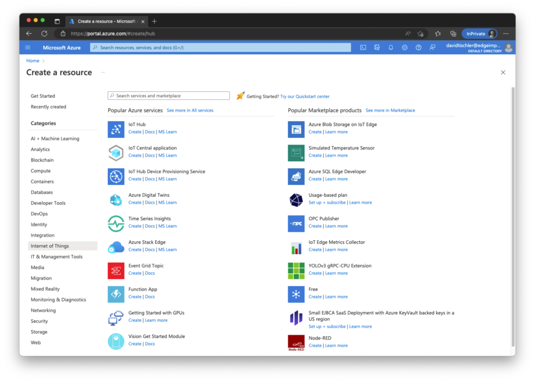The width and height of the screenshot is (535, 382).
Task: Close the Create a resource blade
Action: tap(503, 73)
